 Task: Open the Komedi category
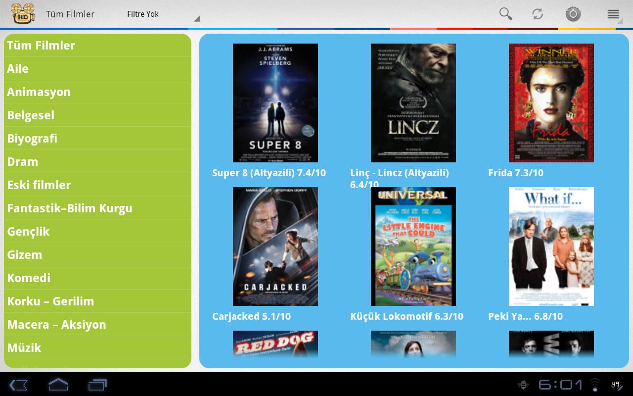coord(29,278)
